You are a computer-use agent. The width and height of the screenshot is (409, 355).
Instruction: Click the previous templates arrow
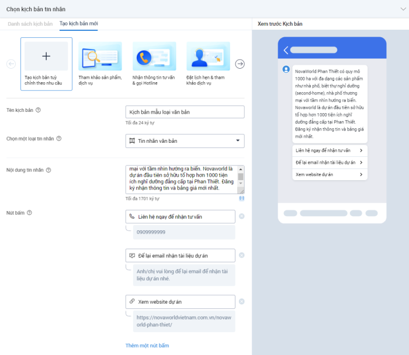(11, 64)
